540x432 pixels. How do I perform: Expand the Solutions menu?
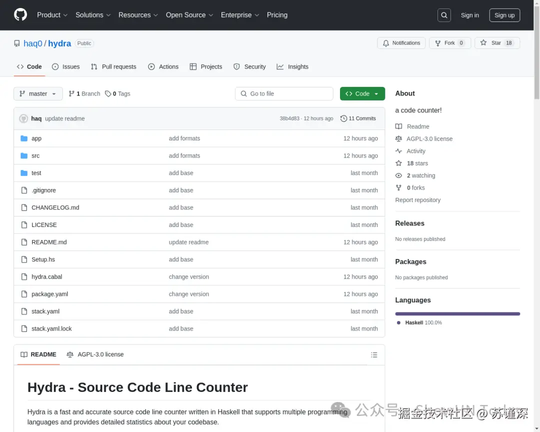coord(93,15)
